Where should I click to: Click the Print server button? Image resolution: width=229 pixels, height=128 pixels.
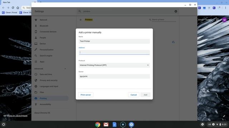(86, 95)
